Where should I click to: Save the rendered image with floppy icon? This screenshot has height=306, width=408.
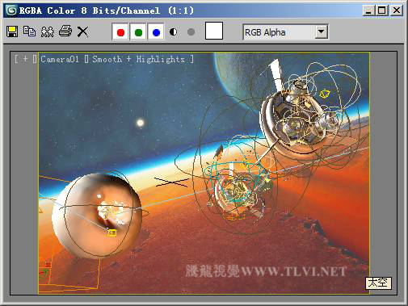point(12,31)
